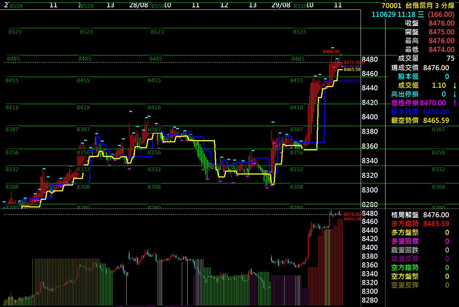Select the 成交量 label
This screenshot has width=459, height=307.
pyautogui.click(x=409, y=59)
